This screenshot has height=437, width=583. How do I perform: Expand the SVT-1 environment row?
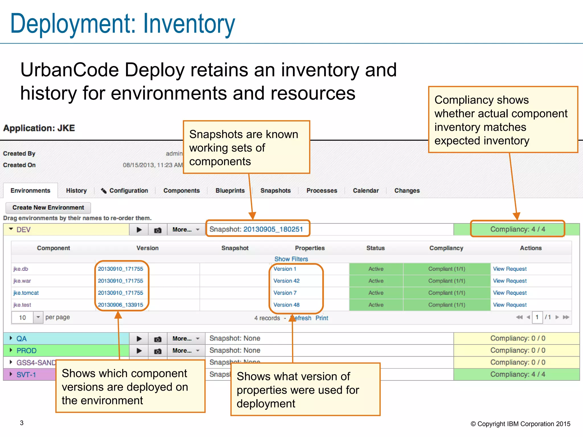coord(11,374)
